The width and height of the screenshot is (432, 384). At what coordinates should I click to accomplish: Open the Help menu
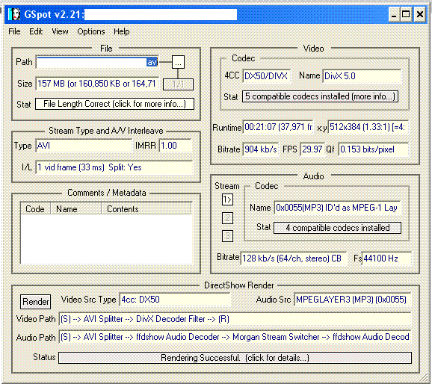point(122,31)
